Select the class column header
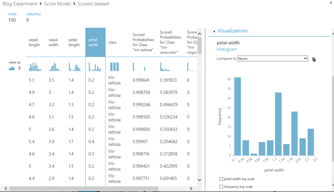334x192 pixels. (112, 42)
